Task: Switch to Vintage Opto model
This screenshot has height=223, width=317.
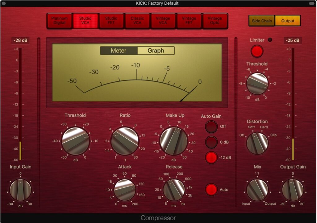Action: click(x=215, y=21)
